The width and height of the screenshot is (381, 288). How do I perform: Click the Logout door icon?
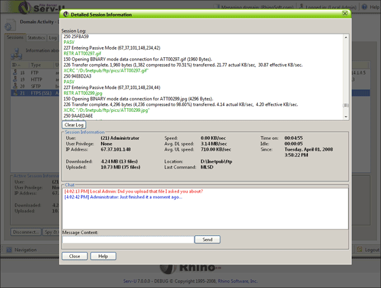point(359,249)
